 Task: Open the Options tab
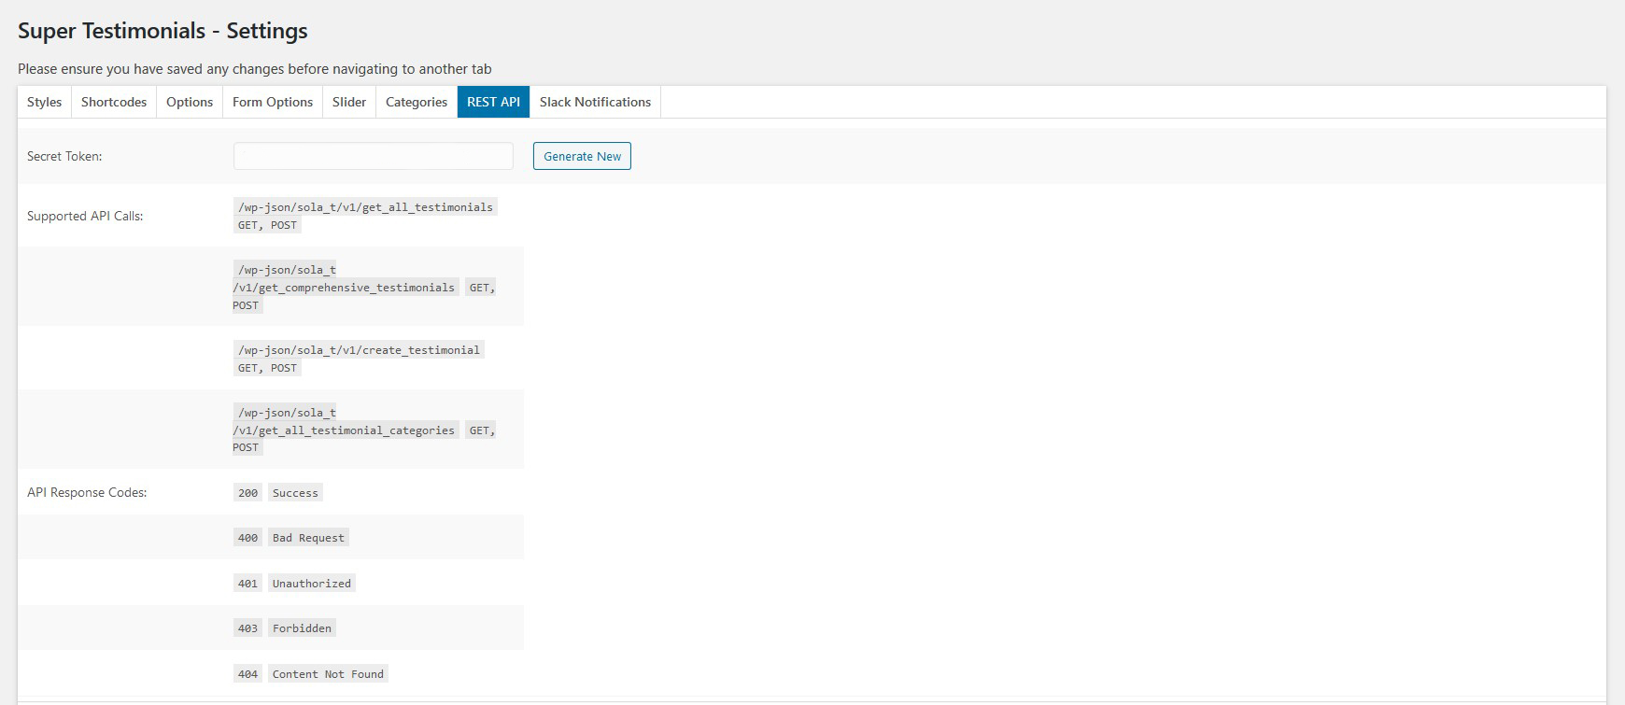pos(190,102)
